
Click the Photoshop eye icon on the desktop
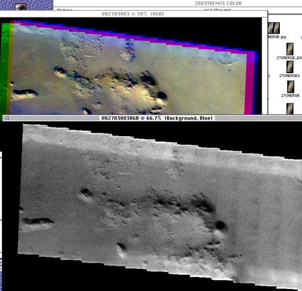21,7
